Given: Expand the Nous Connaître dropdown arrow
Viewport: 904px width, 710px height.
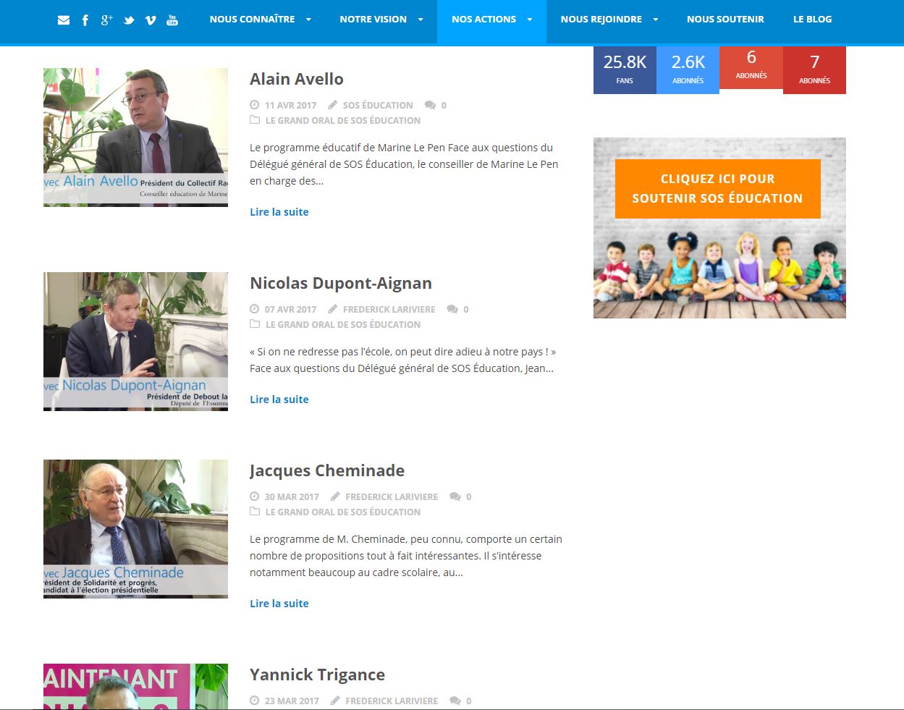Looking at the screenshot, I should [x=308, y=20].
